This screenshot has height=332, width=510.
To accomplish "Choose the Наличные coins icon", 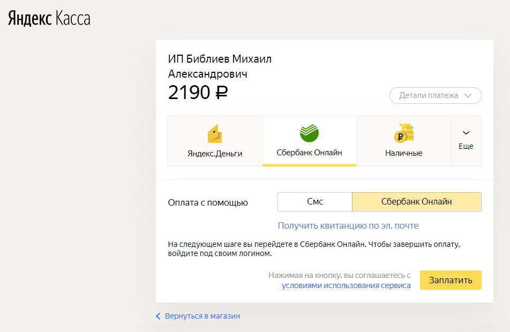I will click(x=403, y=133).
